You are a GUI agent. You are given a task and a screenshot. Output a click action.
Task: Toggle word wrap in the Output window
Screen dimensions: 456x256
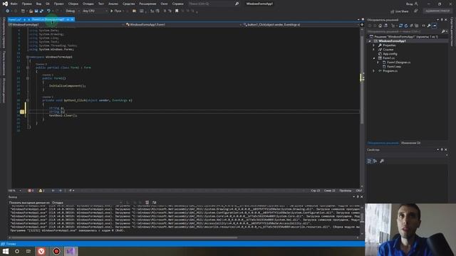pyautogui.click(x=154, y=202)
